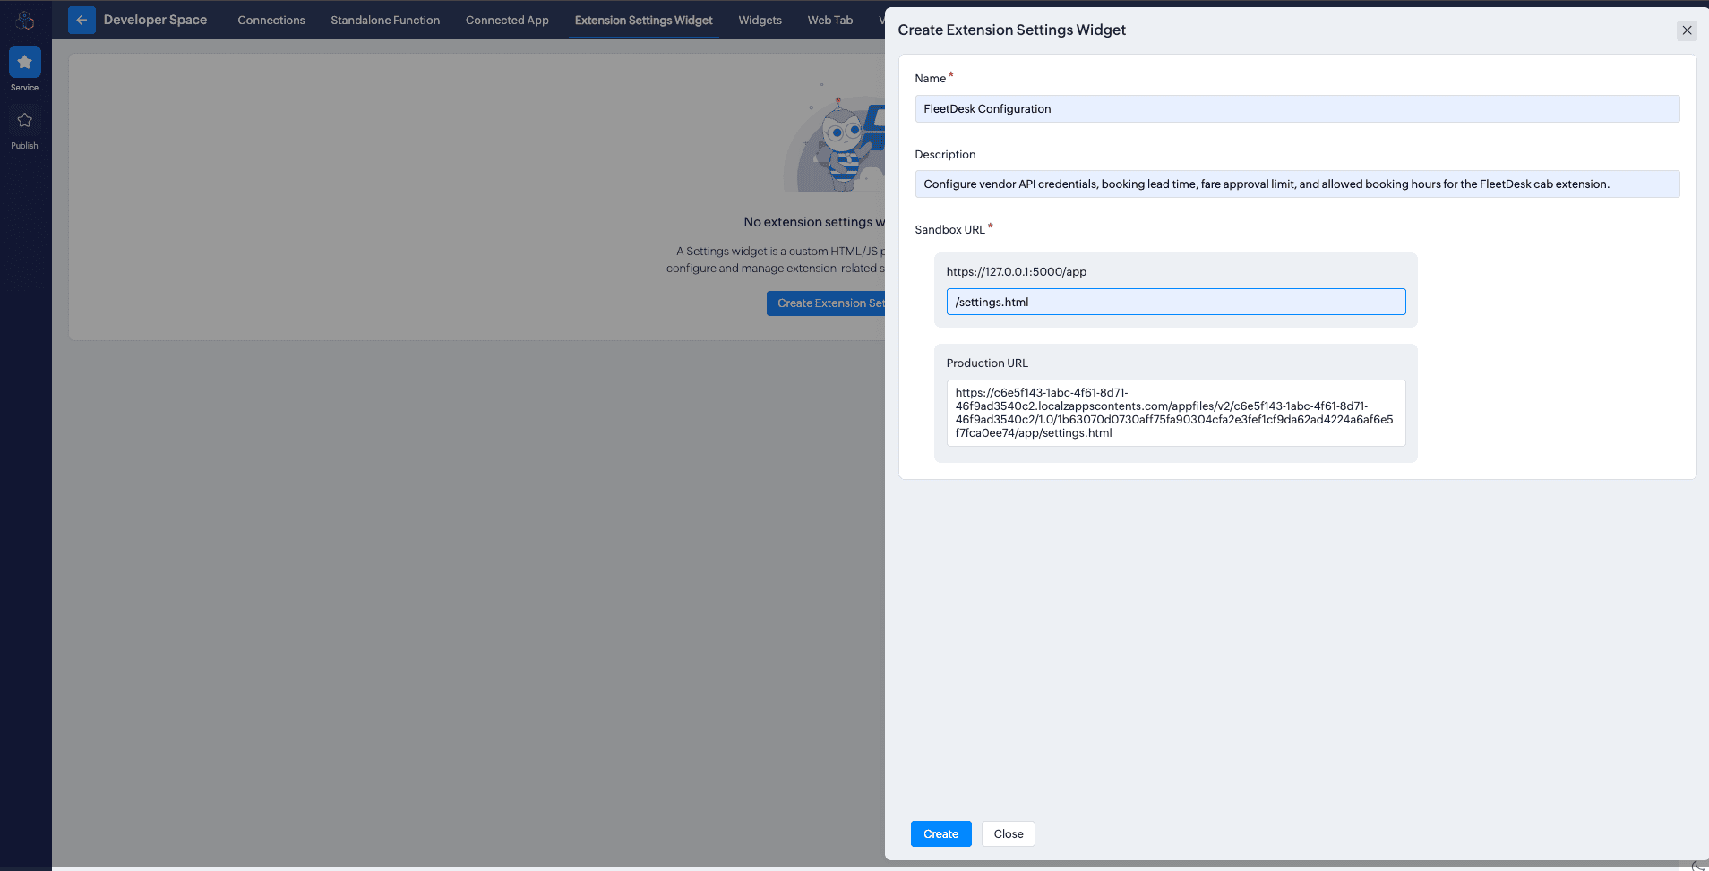Viewport: 1709px width, 871px height.
Task: Click the Close button in panel footer
Action: [x=1009, y=833]
